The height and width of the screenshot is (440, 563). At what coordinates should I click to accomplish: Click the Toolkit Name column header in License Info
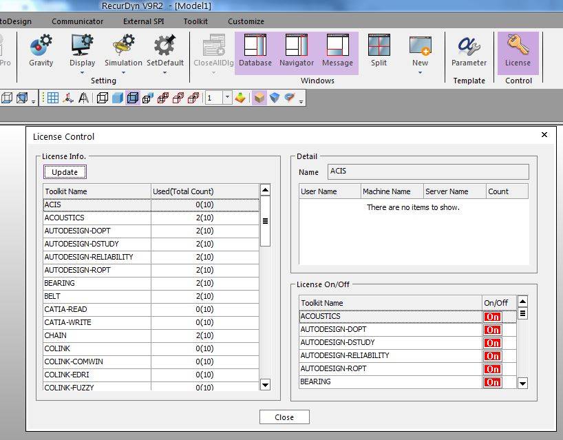[97, 191]
